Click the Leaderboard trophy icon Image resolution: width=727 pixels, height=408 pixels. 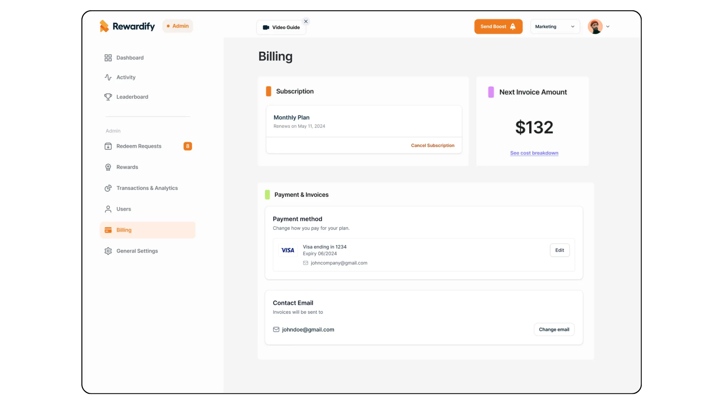[108, 97]
